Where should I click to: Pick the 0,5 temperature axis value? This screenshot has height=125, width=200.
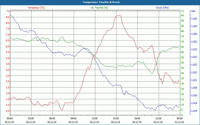[8, 111]
